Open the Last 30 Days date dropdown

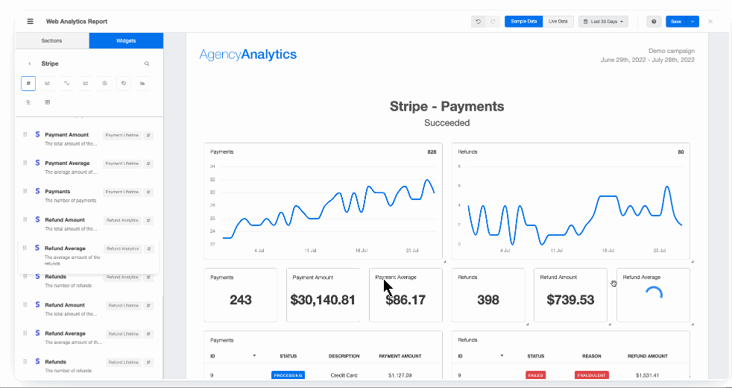point(605,22)
